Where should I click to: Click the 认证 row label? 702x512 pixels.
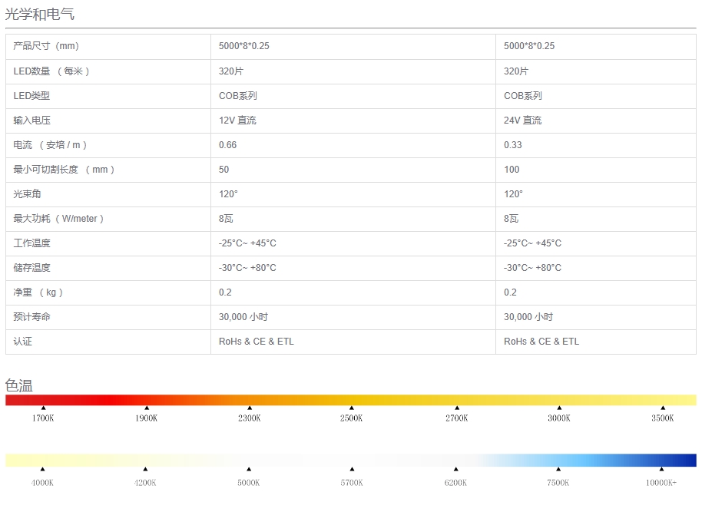(23, 342)
